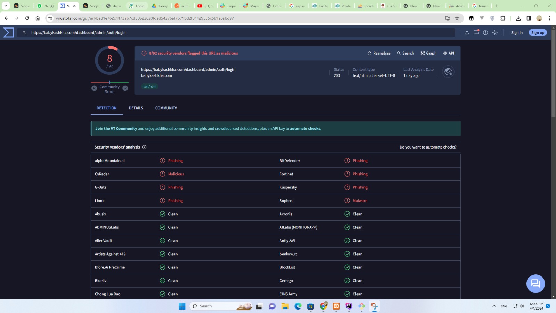Screen dimensions: 556x313
Task: Vote positive on community score checkmark
Action: 125,88
